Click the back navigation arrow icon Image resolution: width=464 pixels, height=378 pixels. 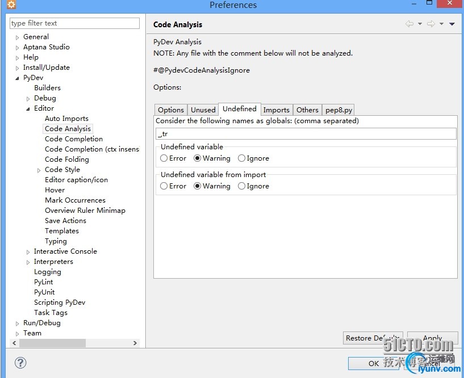409,24
